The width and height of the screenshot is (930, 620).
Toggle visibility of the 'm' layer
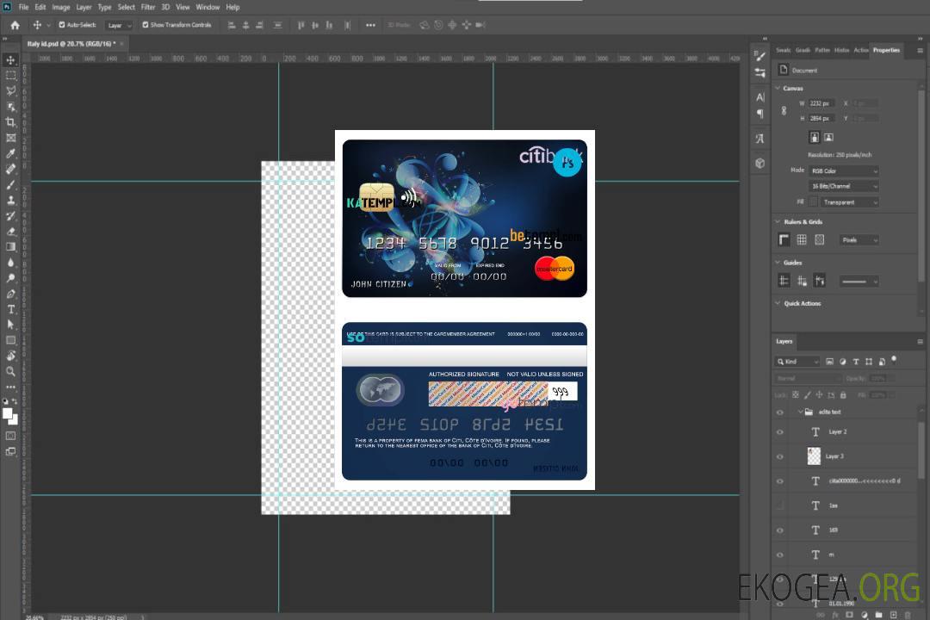point(780,555)
